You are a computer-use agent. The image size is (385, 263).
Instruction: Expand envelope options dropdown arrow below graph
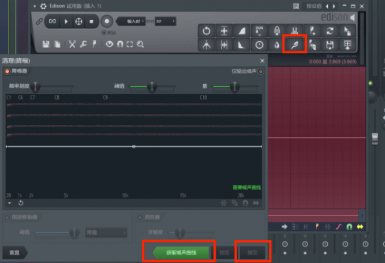(9, 202)
